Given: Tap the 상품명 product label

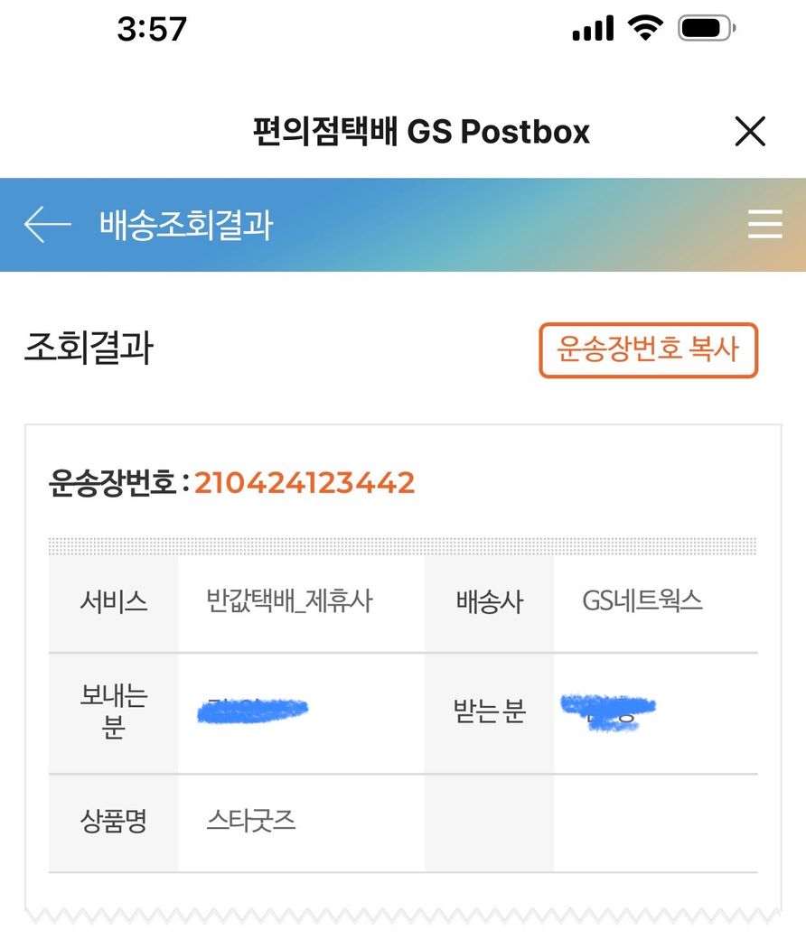Looking at the screenshot, I should coord(113,823).
